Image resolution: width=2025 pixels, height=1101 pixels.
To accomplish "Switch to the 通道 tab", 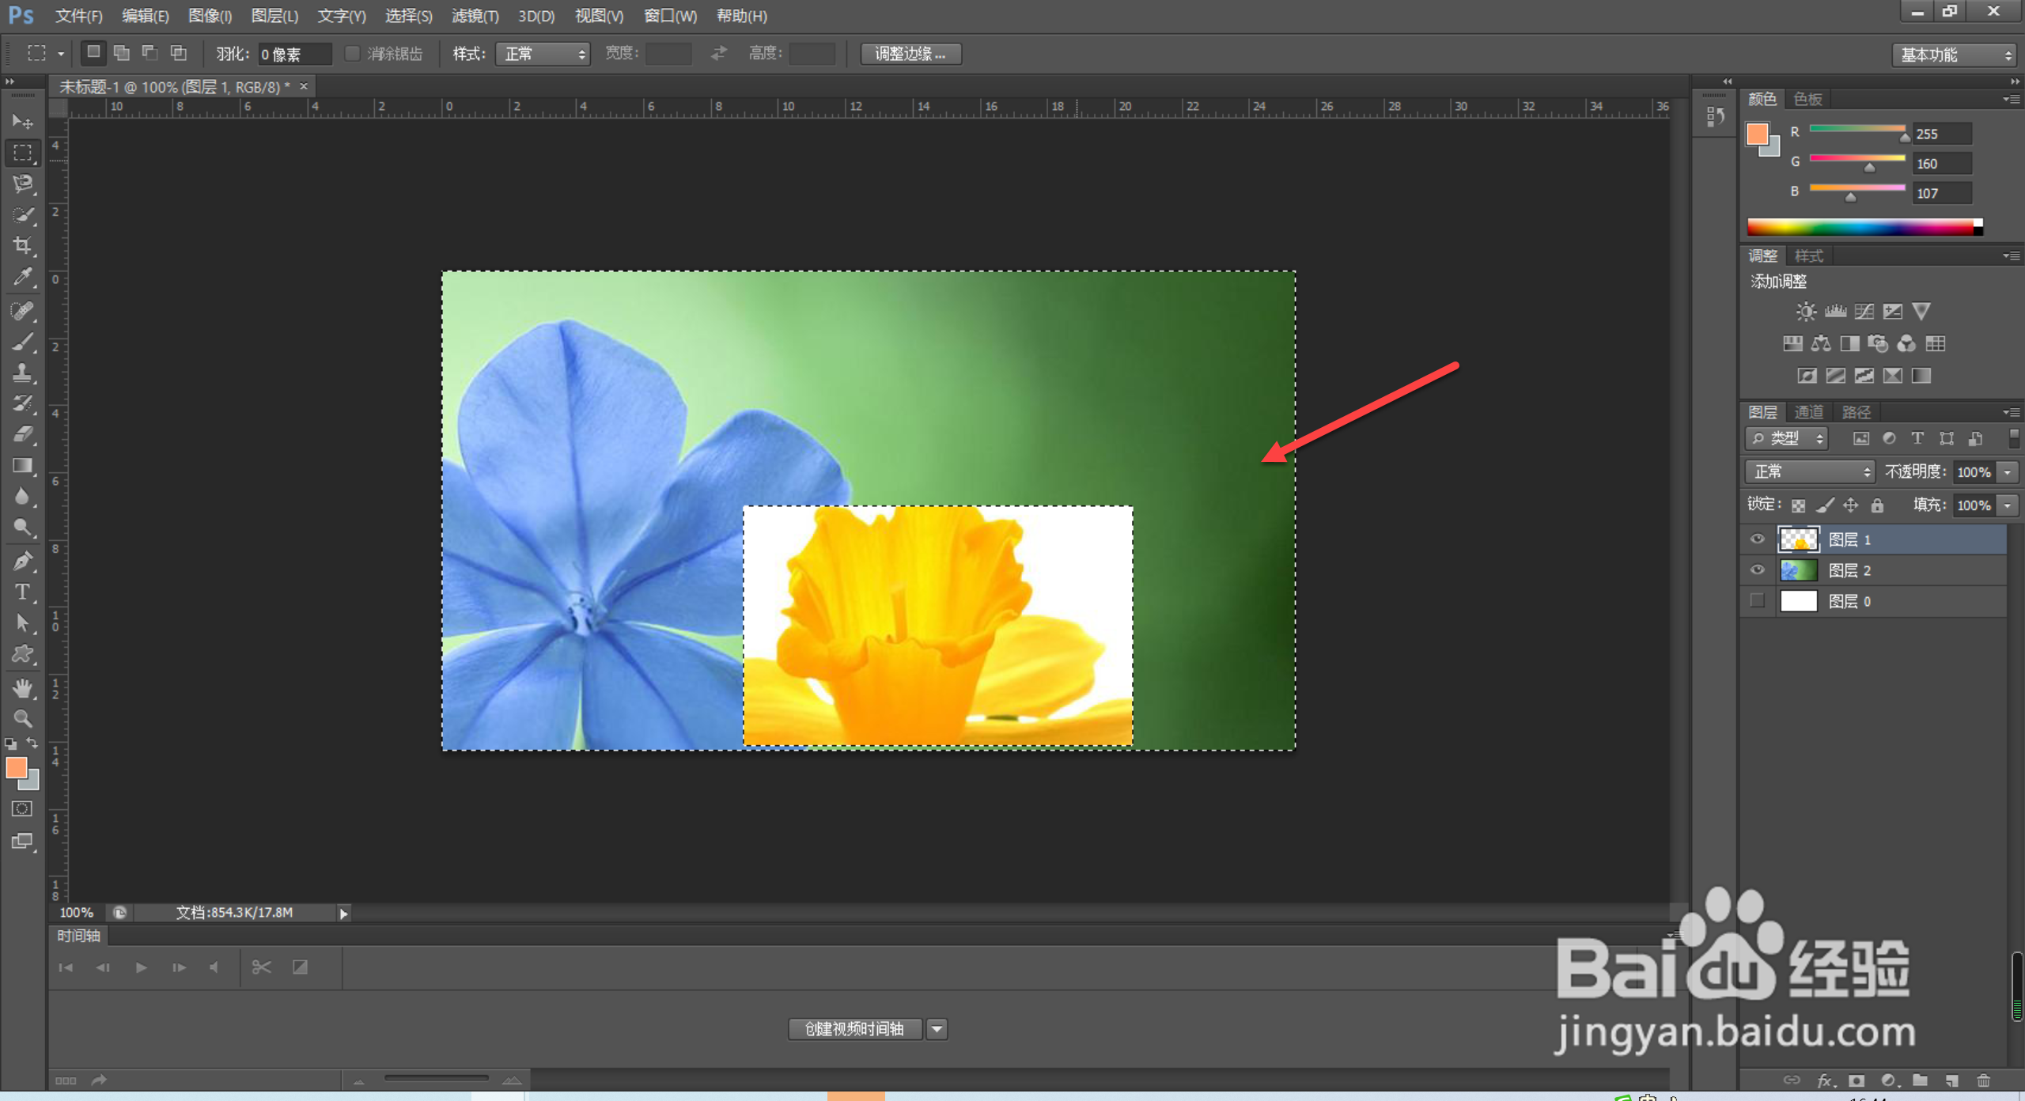I will click(1808, 412).
